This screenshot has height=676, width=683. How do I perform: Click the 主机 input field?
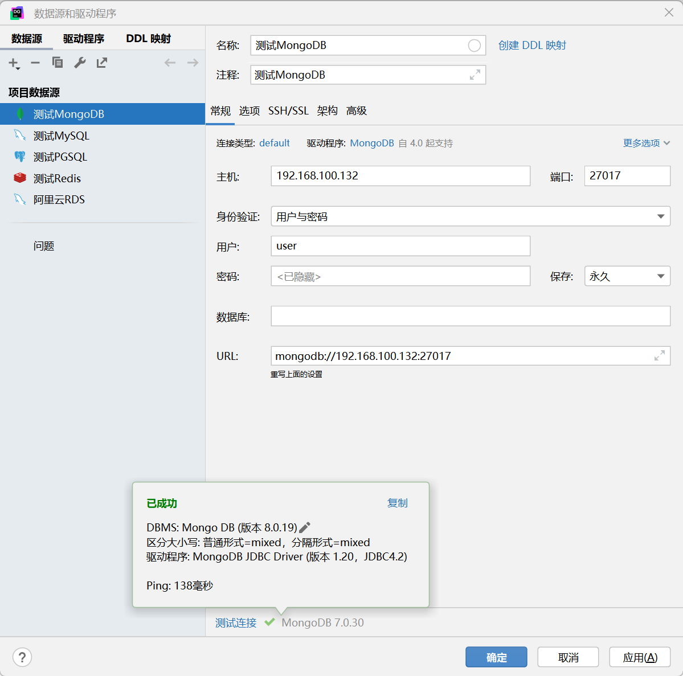click(400, 175)
